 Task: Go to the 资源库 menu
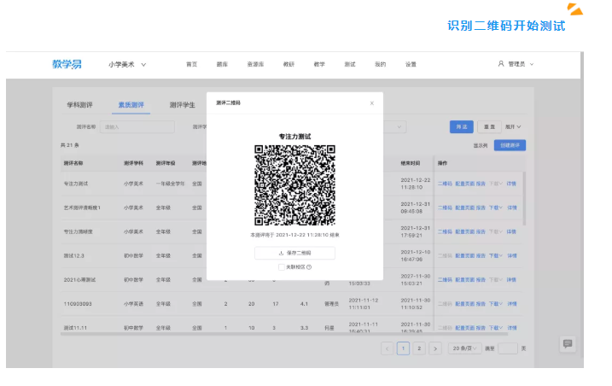[254, 65]
